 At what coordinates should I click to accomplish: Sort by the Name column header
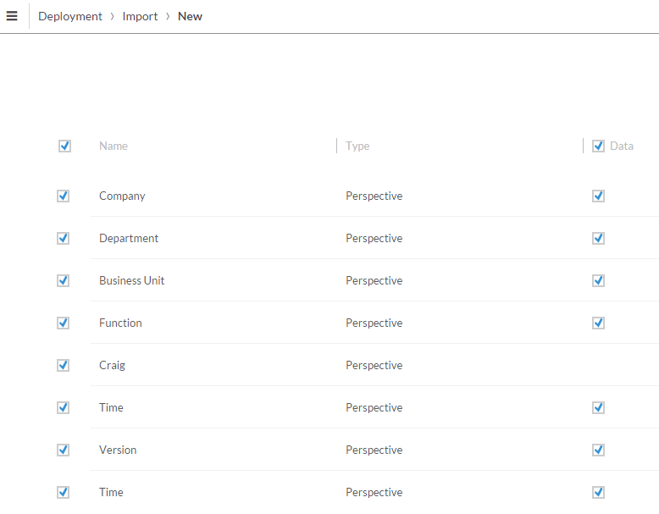pyautogui.click(x=114, y=146)
